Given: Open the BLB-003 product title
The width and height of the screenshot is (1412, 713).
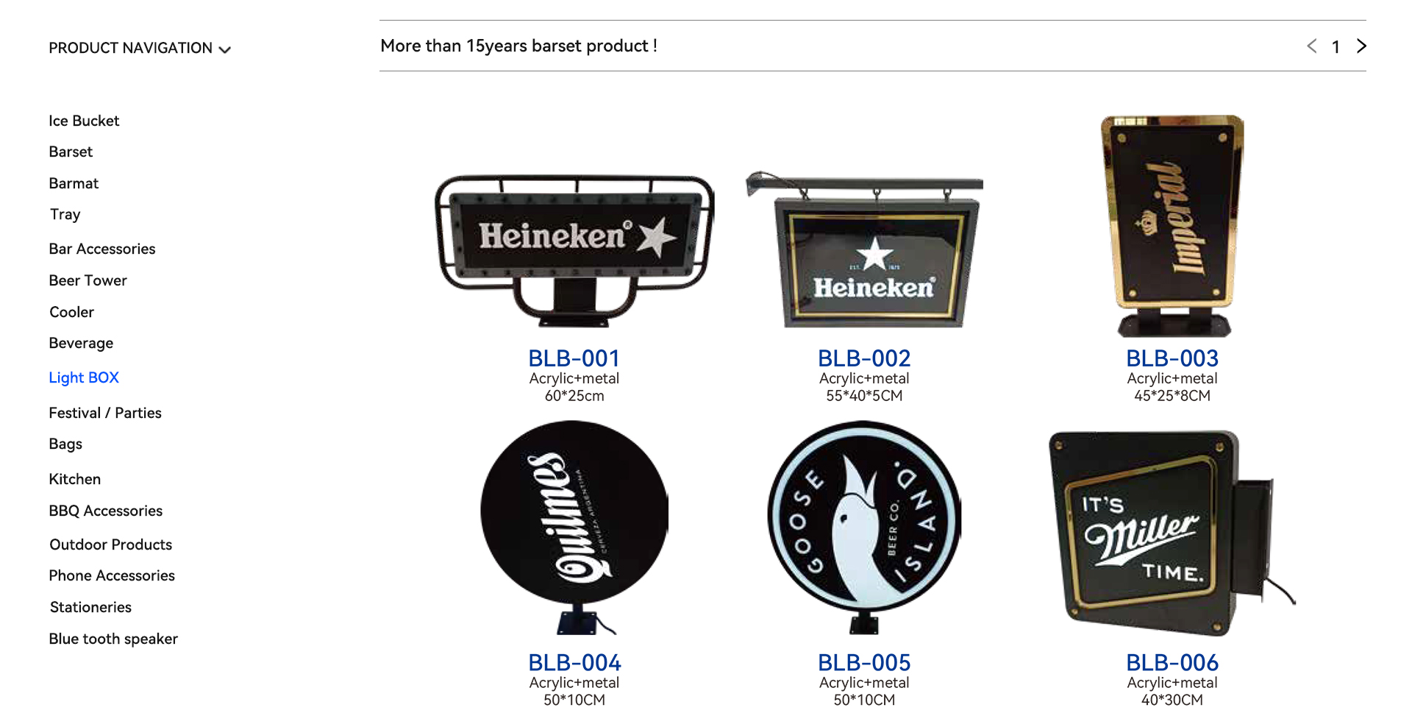Looking at the screenshot, I should [1172, 358].
